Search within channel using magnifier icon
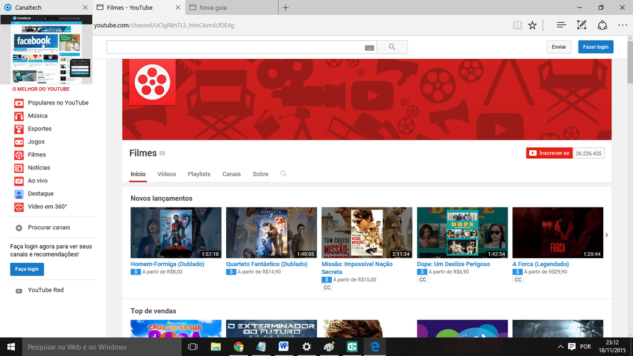633x356 pixels. click(283, 174)
